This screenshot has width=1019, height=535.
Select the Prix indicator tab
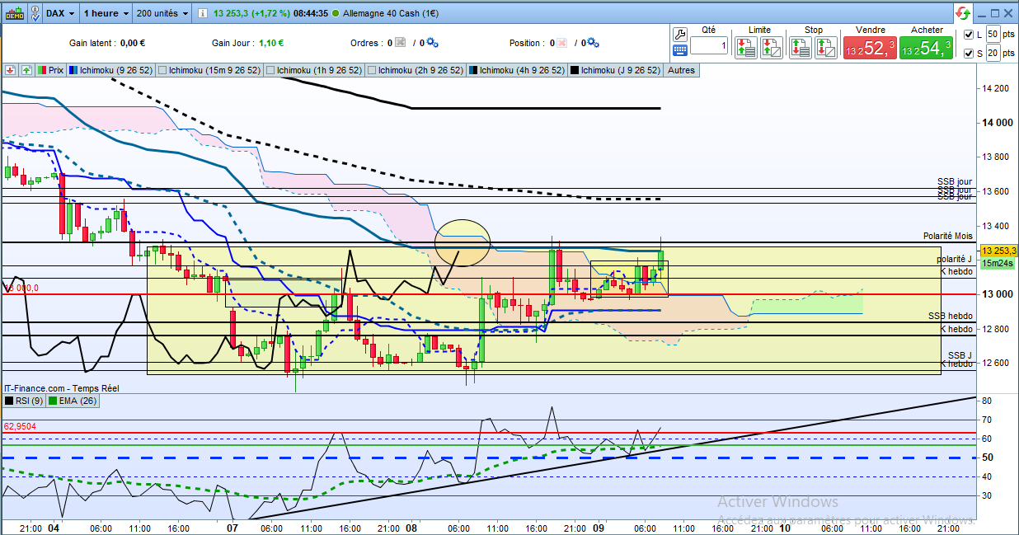pos(50,70)
